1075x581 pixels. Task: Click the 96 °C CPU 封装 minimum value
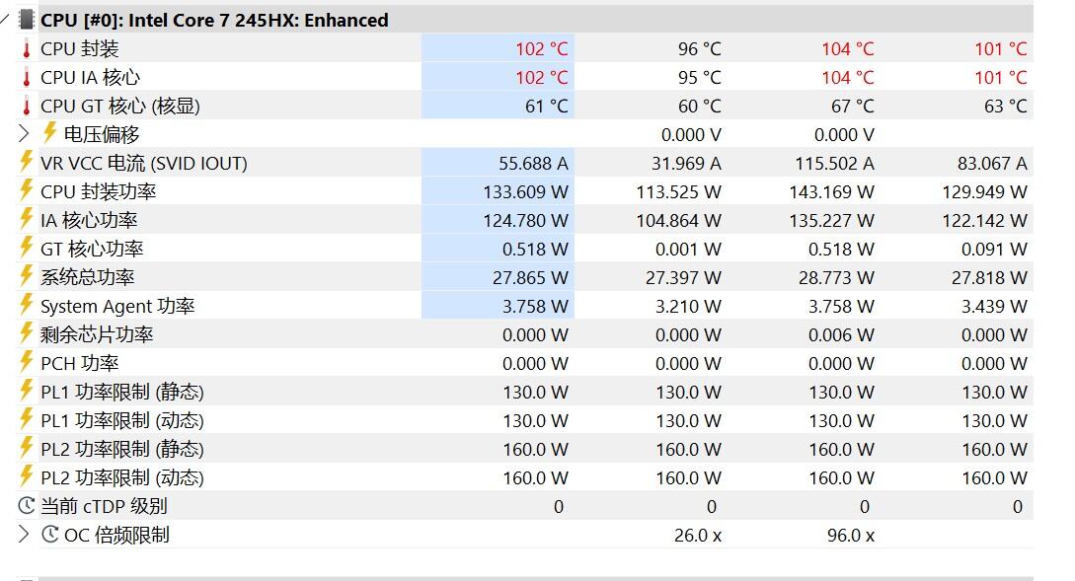pos(699,49)
